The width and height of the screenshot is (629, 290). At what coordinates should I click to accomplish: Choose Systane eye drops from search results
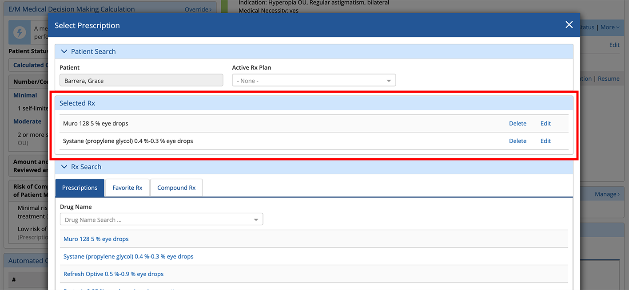point(128,256)
